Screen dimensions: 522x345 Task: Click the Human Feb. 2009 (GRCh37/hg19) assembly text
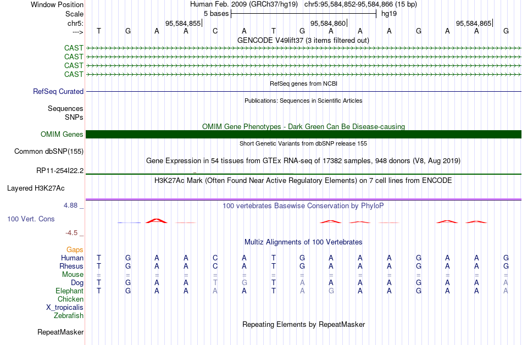[x=245, y=4]
